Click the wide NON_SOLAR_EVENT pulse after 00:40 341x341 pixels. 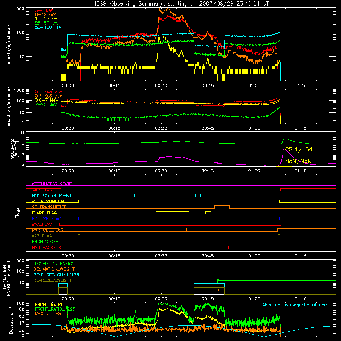(x=198, y=194)
